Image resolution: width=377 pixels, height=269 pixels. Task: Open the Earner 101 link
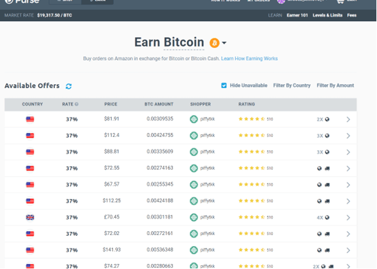297,15
